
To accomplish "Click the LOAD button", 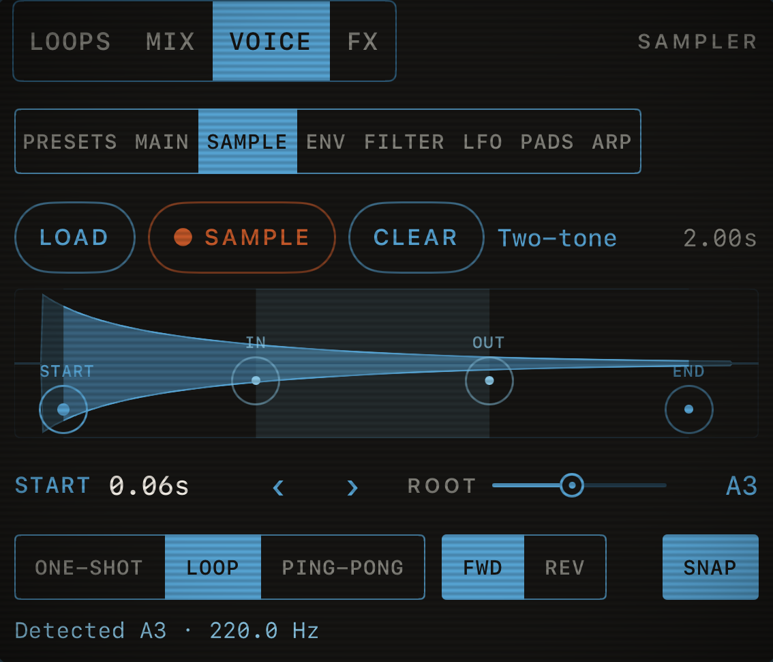I will (75, 238).
